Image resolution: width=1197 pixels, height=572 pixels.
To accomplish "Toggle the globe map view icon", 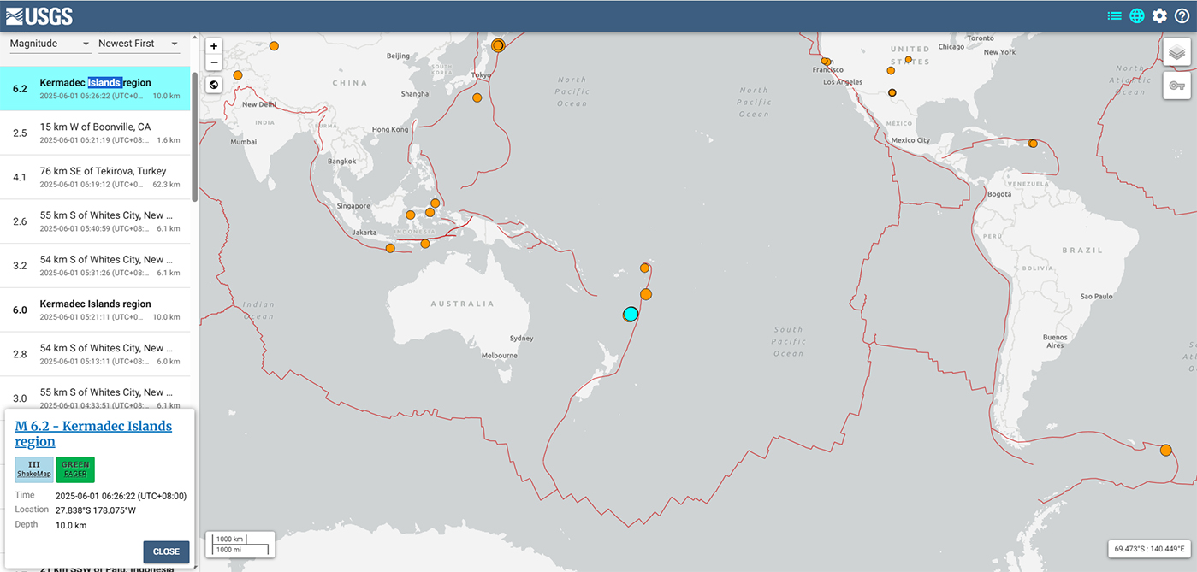I will (1136, 15).
